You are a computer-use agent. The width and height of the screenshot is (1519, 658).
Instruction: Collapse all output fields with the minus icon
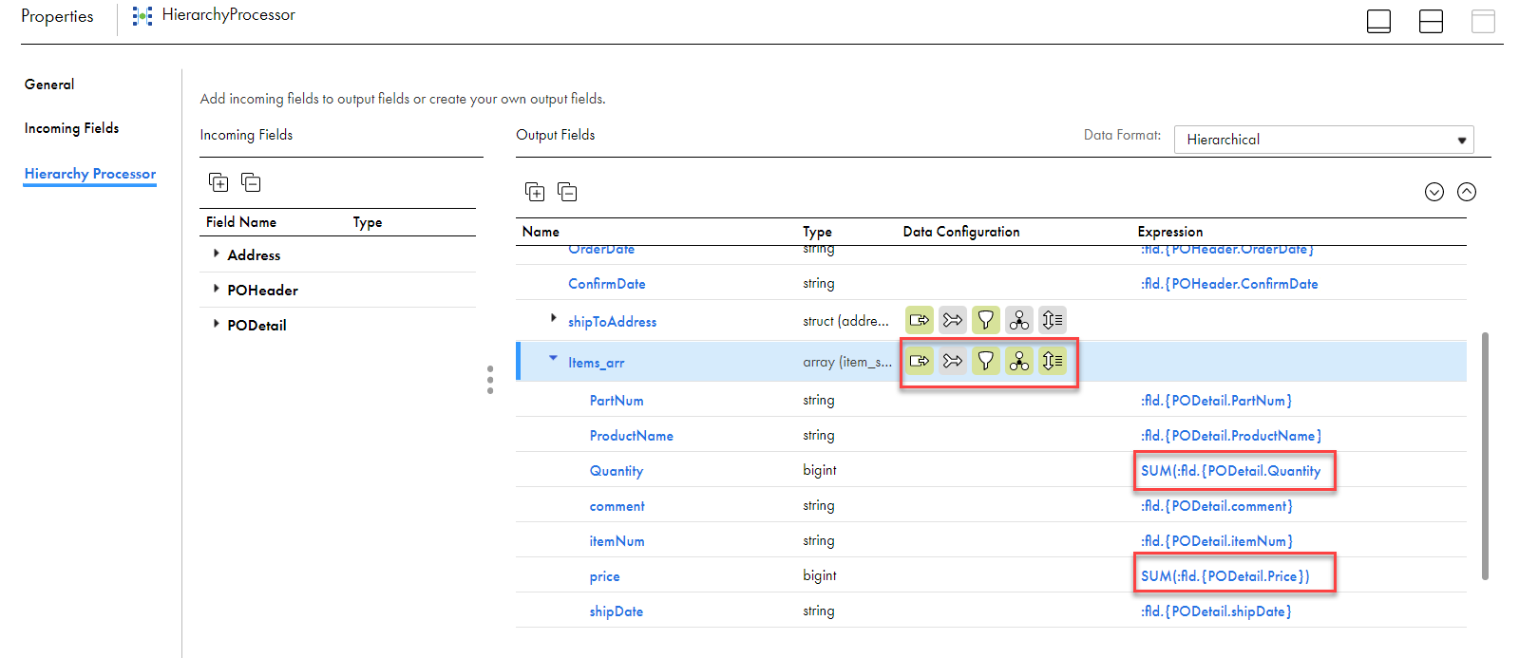coord(567,192)
